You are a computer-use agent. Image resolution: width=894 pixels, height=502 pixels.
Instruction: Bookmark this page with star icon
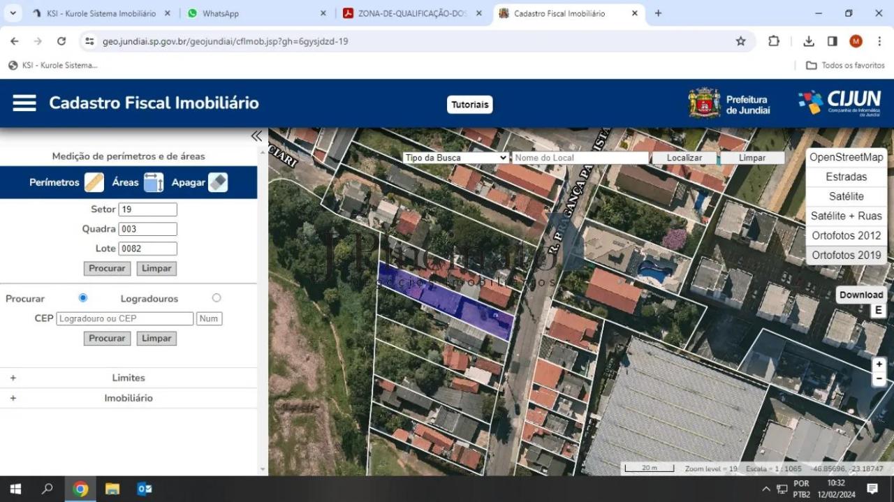coord(740,41)
